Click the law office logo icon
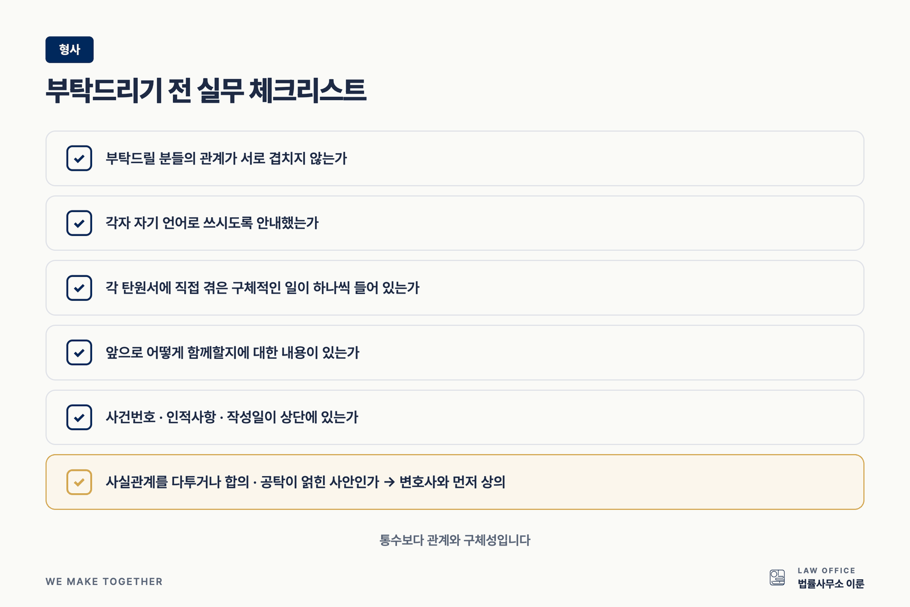This screenshot has height=607, width=910. point(777,577)
